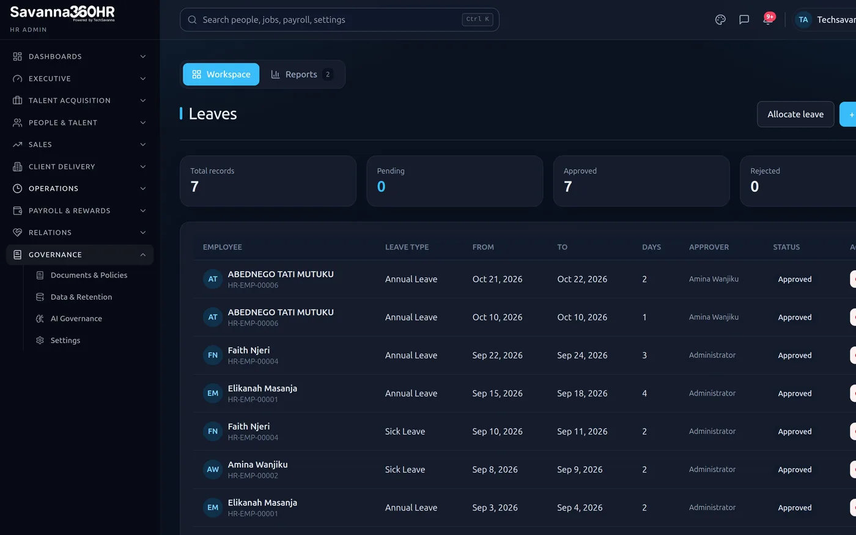The image size is (856, 535).
Task: Switch to the Workspace tab
Action: coord(221,74)
